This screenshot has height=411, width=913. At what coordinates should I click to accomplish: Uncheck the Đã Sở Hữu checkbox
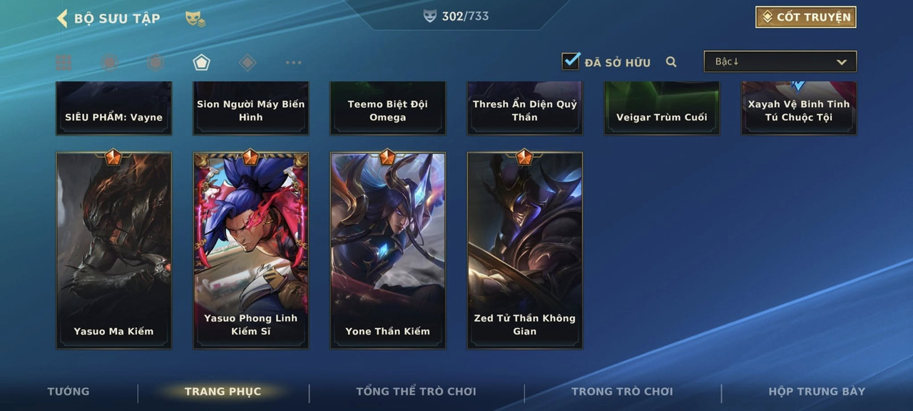(571, 61)
